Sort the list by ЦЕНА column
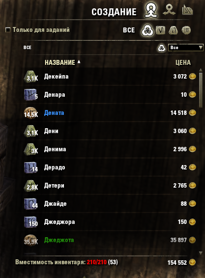This screenshot has height=278, width=205. 183,62
